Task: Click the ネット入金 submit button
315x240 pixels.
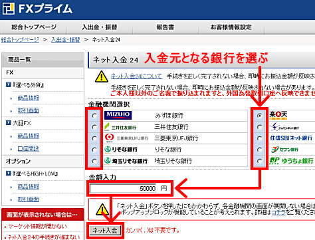Action: (x=106, y=231)
